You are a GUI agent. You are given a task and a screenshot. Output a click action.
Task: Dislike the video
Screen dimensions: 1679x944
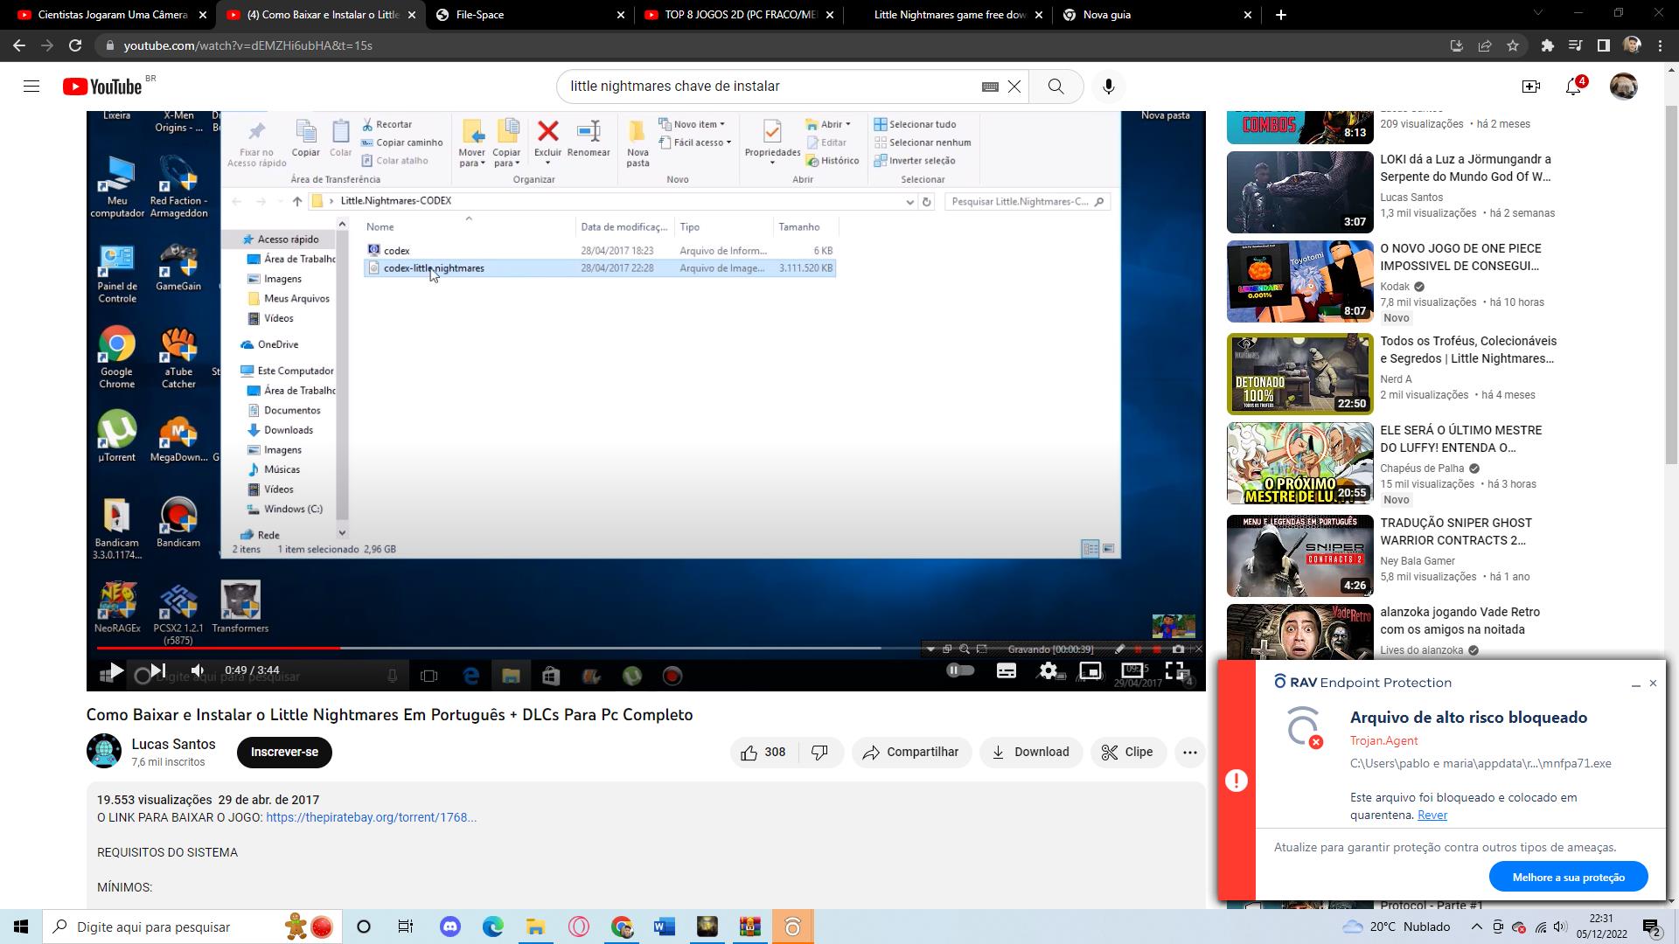tap(819, 752)
